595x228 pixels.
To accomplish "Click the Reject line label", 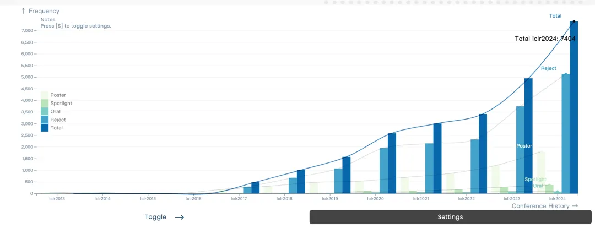I will point(549,68).
